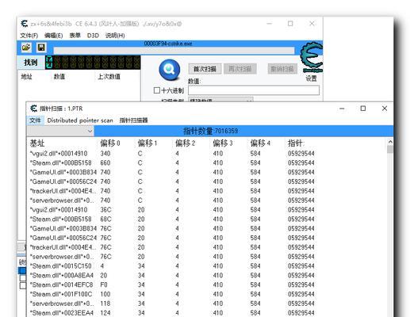Click the process name label cstrike.exe
The width and height of the screenshot is (410, 317).
(168, 44)
